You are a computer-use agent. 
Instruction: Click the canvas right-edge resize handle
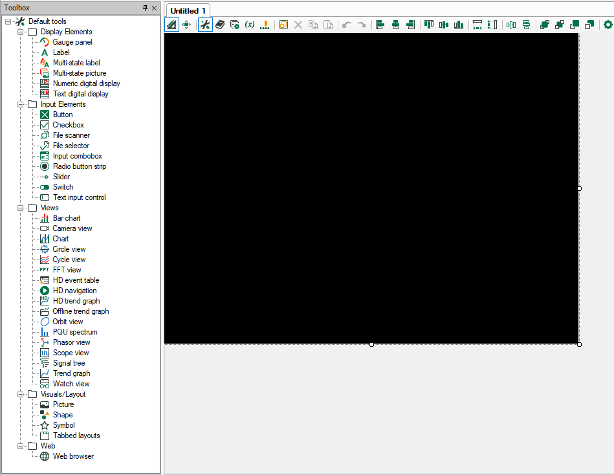click(x=580, y=189)
